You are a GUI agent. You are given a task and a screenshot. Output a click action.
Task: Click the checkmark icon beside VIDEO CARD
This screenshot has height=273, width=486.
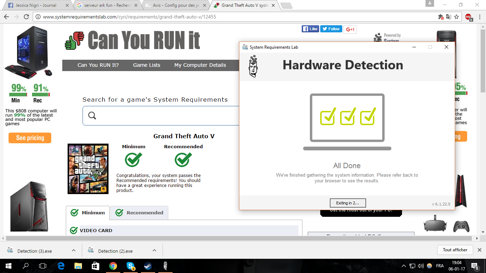[x=74, y=230]
